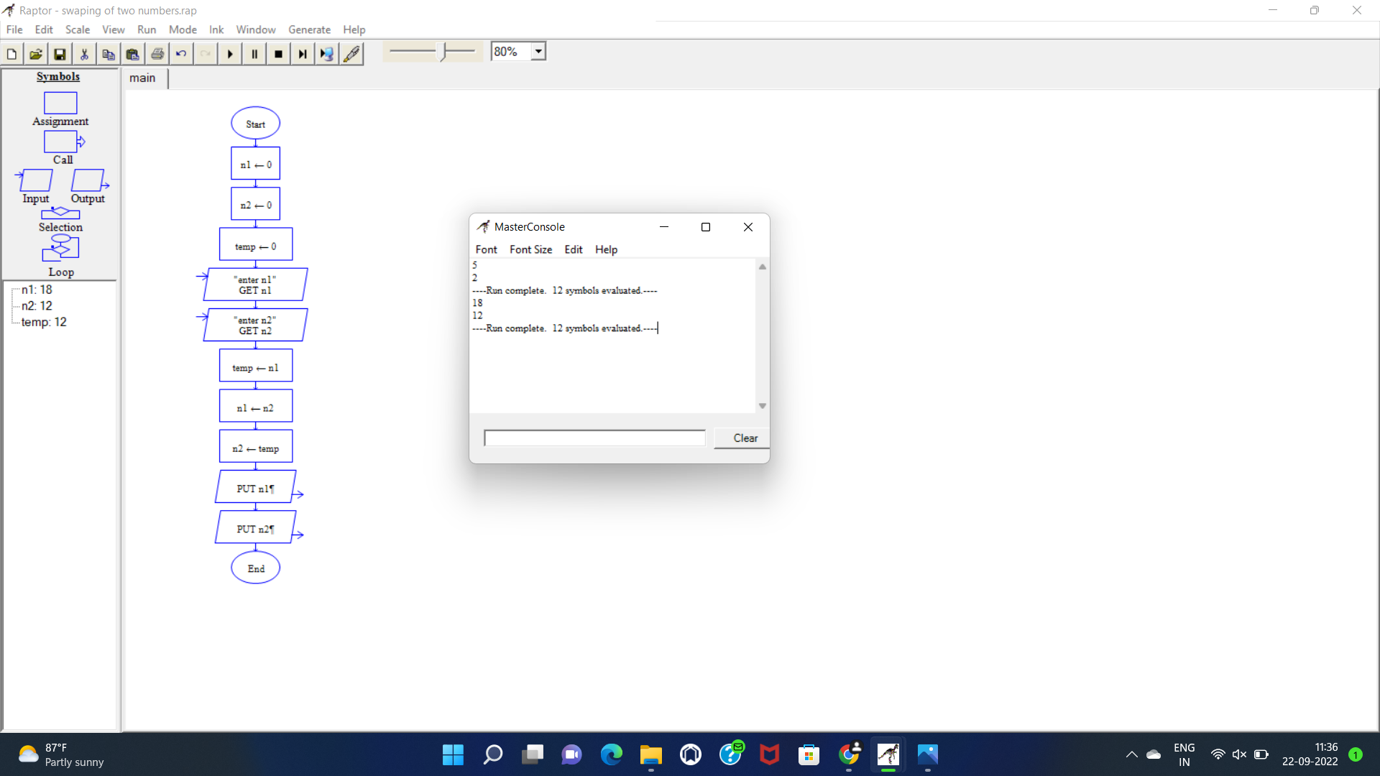This screenshot has height=776, width=1380.
Task: Select the Call symbol
Action: [61, 142]
